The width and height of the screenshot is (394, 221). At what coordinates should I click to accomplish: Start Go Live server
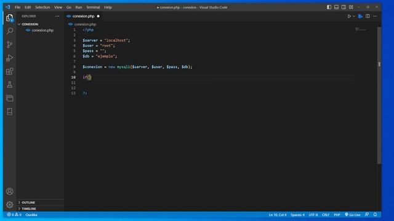pyautogui.click(x=353, y=215)
